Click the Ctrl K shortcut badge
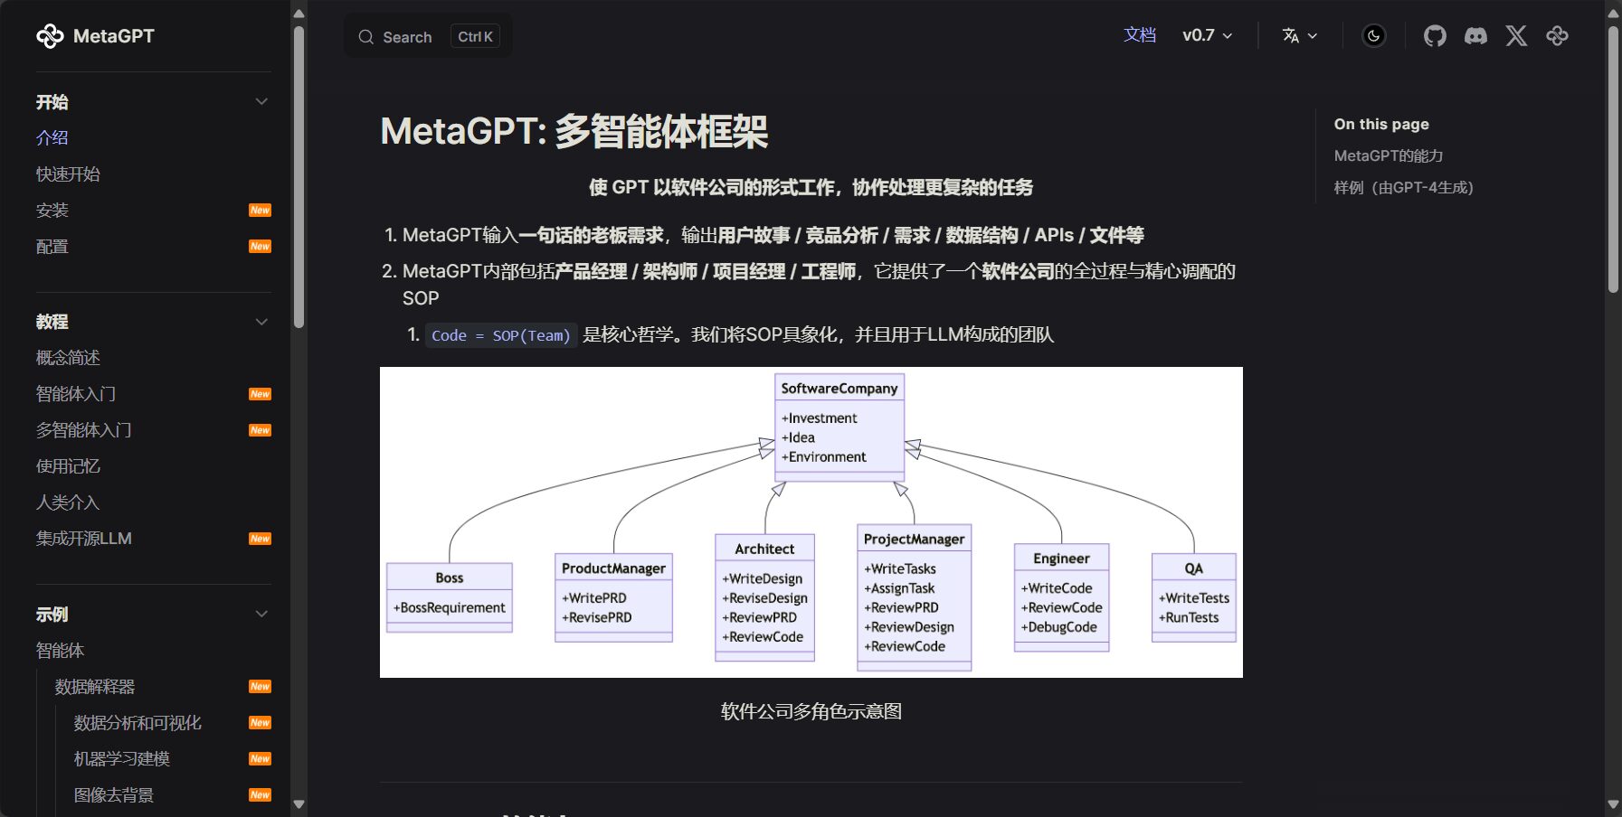1622x817 pixels. [x=475, y=36]
